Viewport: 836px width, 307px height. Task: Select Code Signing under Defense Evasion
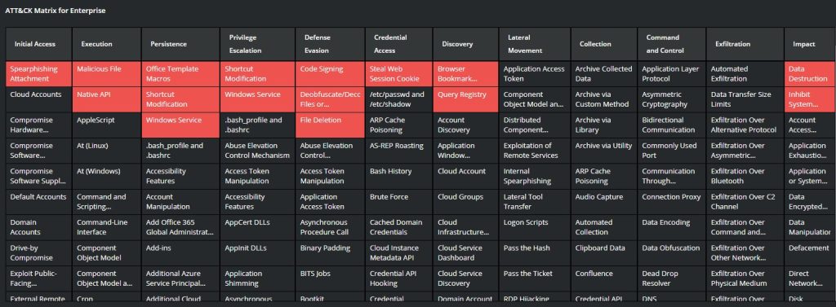[x=330, y=74]
